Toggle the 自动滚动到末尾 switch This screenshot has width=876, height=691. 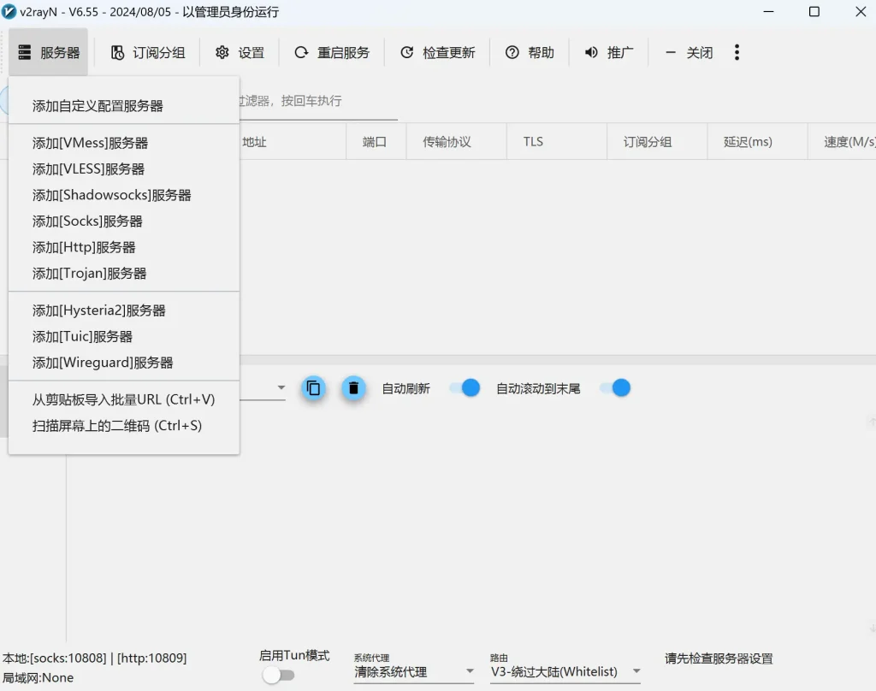point(615,388)
